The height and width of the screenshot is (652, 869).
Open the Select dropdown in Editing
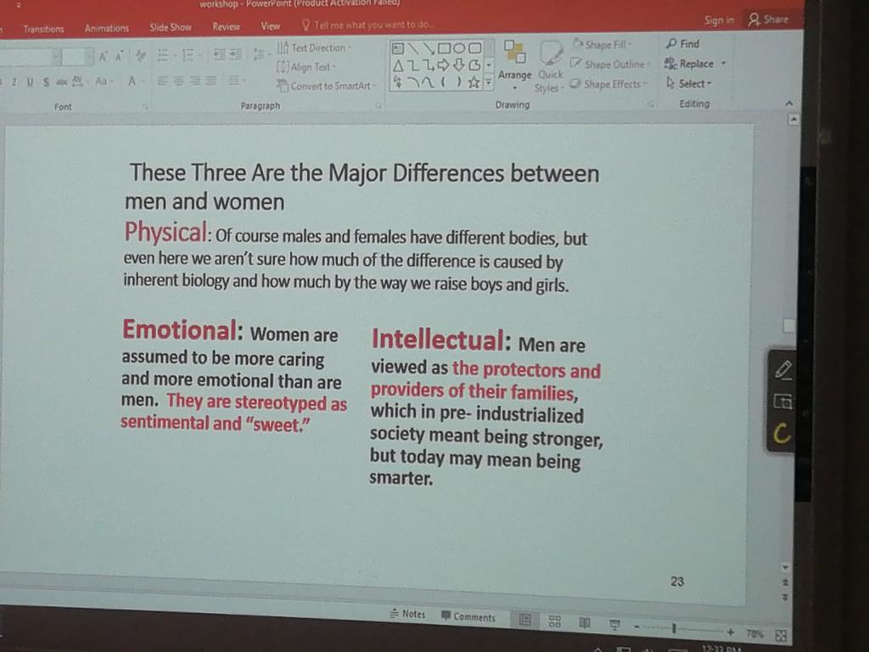point(688,83)
